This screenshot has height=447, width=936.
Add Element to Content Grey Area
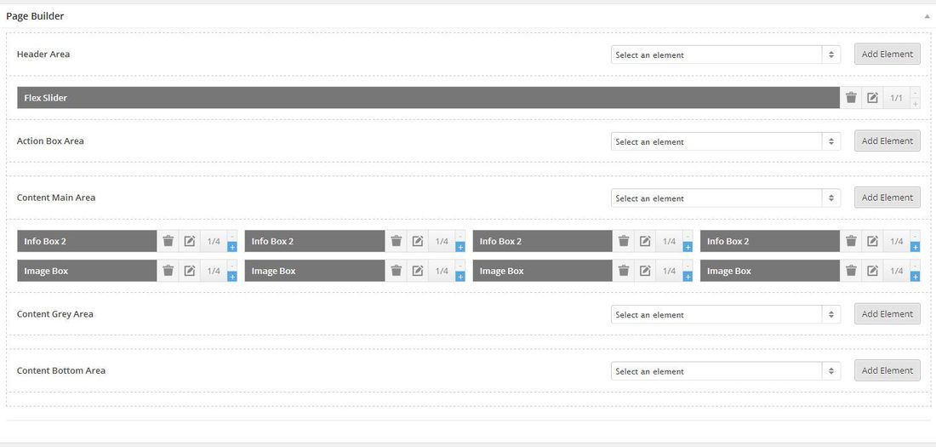887,313
